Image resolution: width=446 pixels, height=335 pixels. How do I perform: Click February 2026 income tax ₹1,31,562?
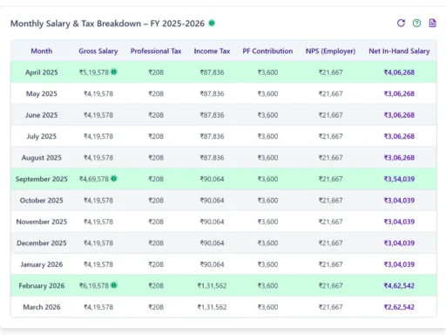pyautogui.click(x=212, y=285)
